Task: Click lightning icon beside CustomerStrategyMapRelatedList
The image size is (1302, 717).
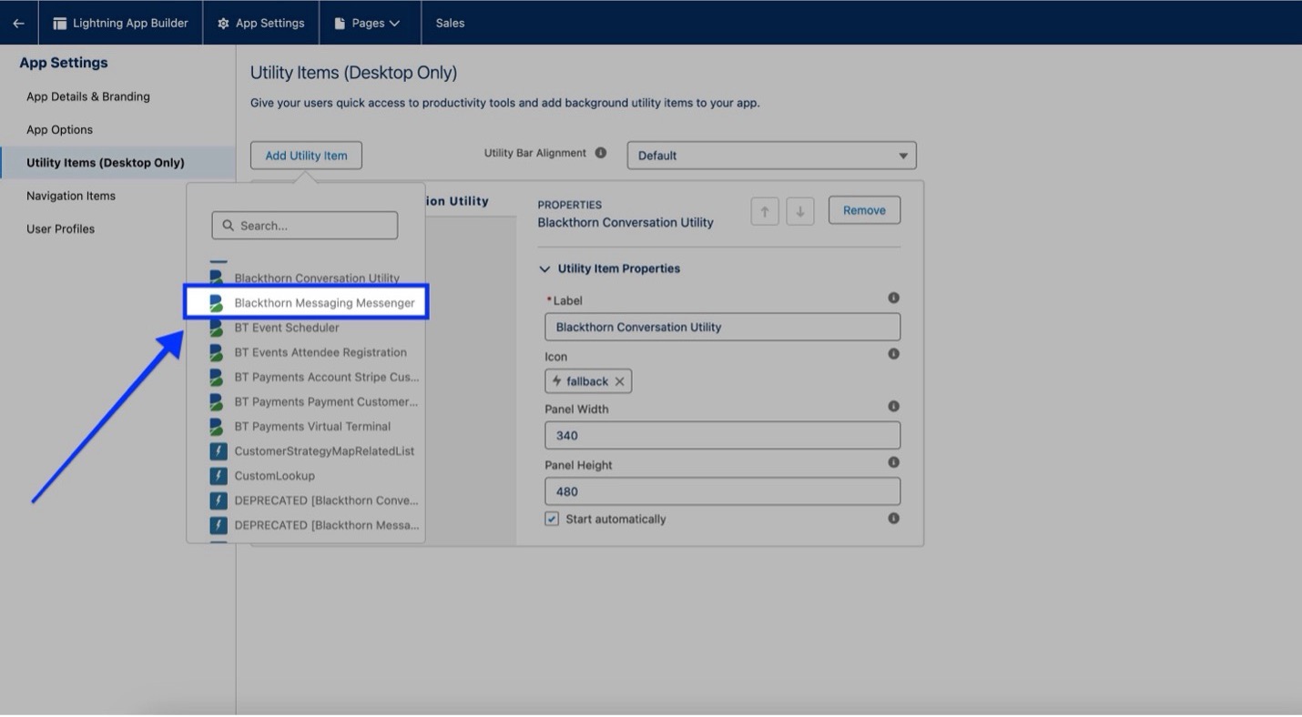Action: pos(219,451)
